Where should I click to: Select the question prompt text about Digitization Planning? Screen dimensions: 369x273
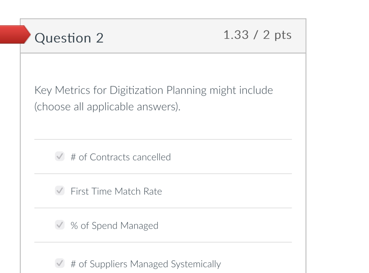(x=153, y=98)
